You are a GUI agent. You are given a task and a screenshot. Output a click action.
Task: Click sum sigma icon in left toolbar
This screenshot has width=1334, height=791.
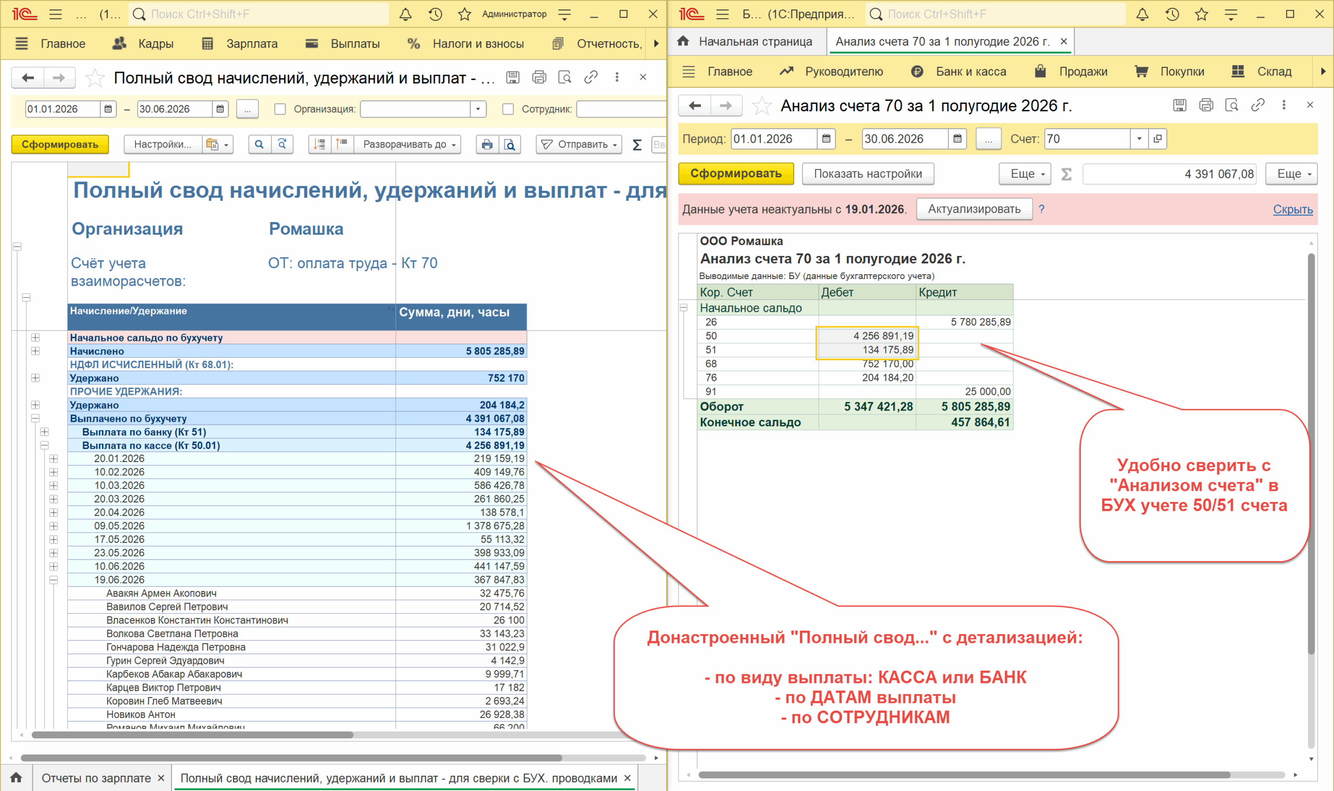(637, 144)
